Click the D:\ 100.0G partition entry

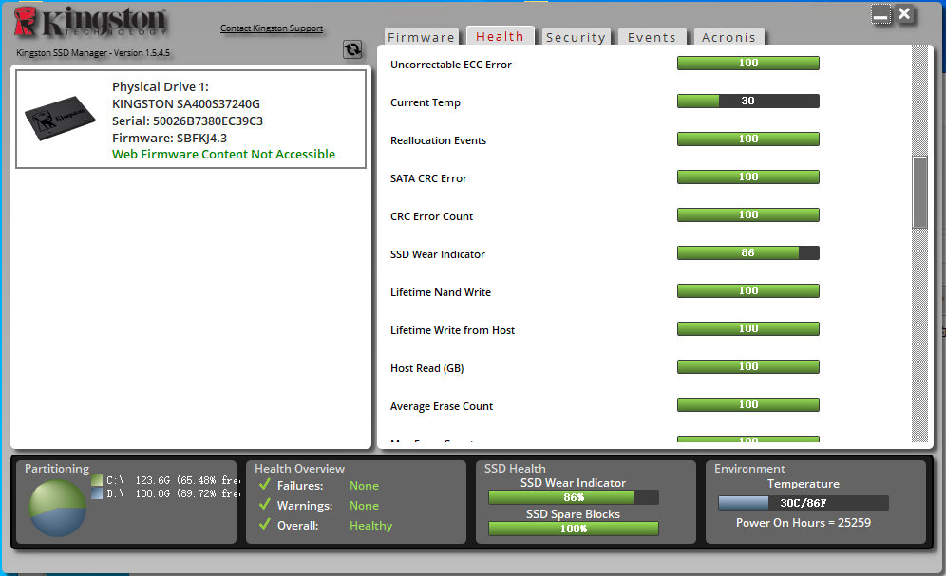coord(166,493)
